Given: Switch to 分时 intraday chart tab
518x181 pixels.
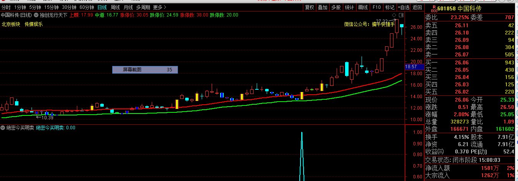Looking at the screenshot, I should (x=6, y=7).
